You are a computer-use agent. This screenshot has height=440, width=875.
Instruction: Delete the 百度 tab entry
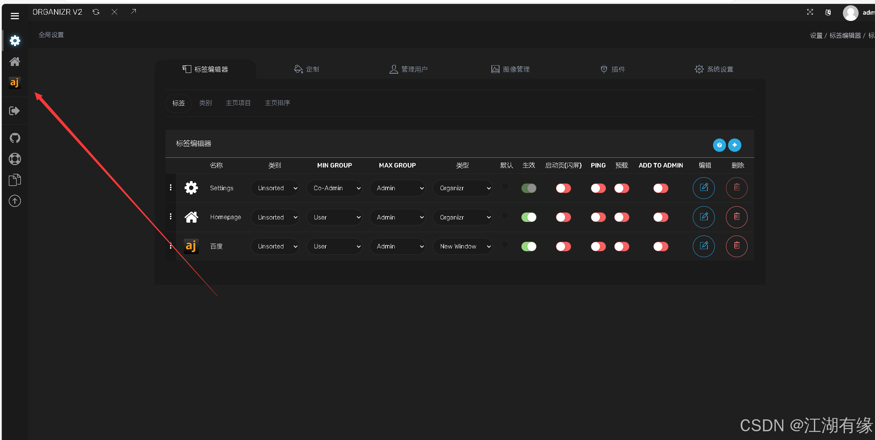click(x=736, y=246)
